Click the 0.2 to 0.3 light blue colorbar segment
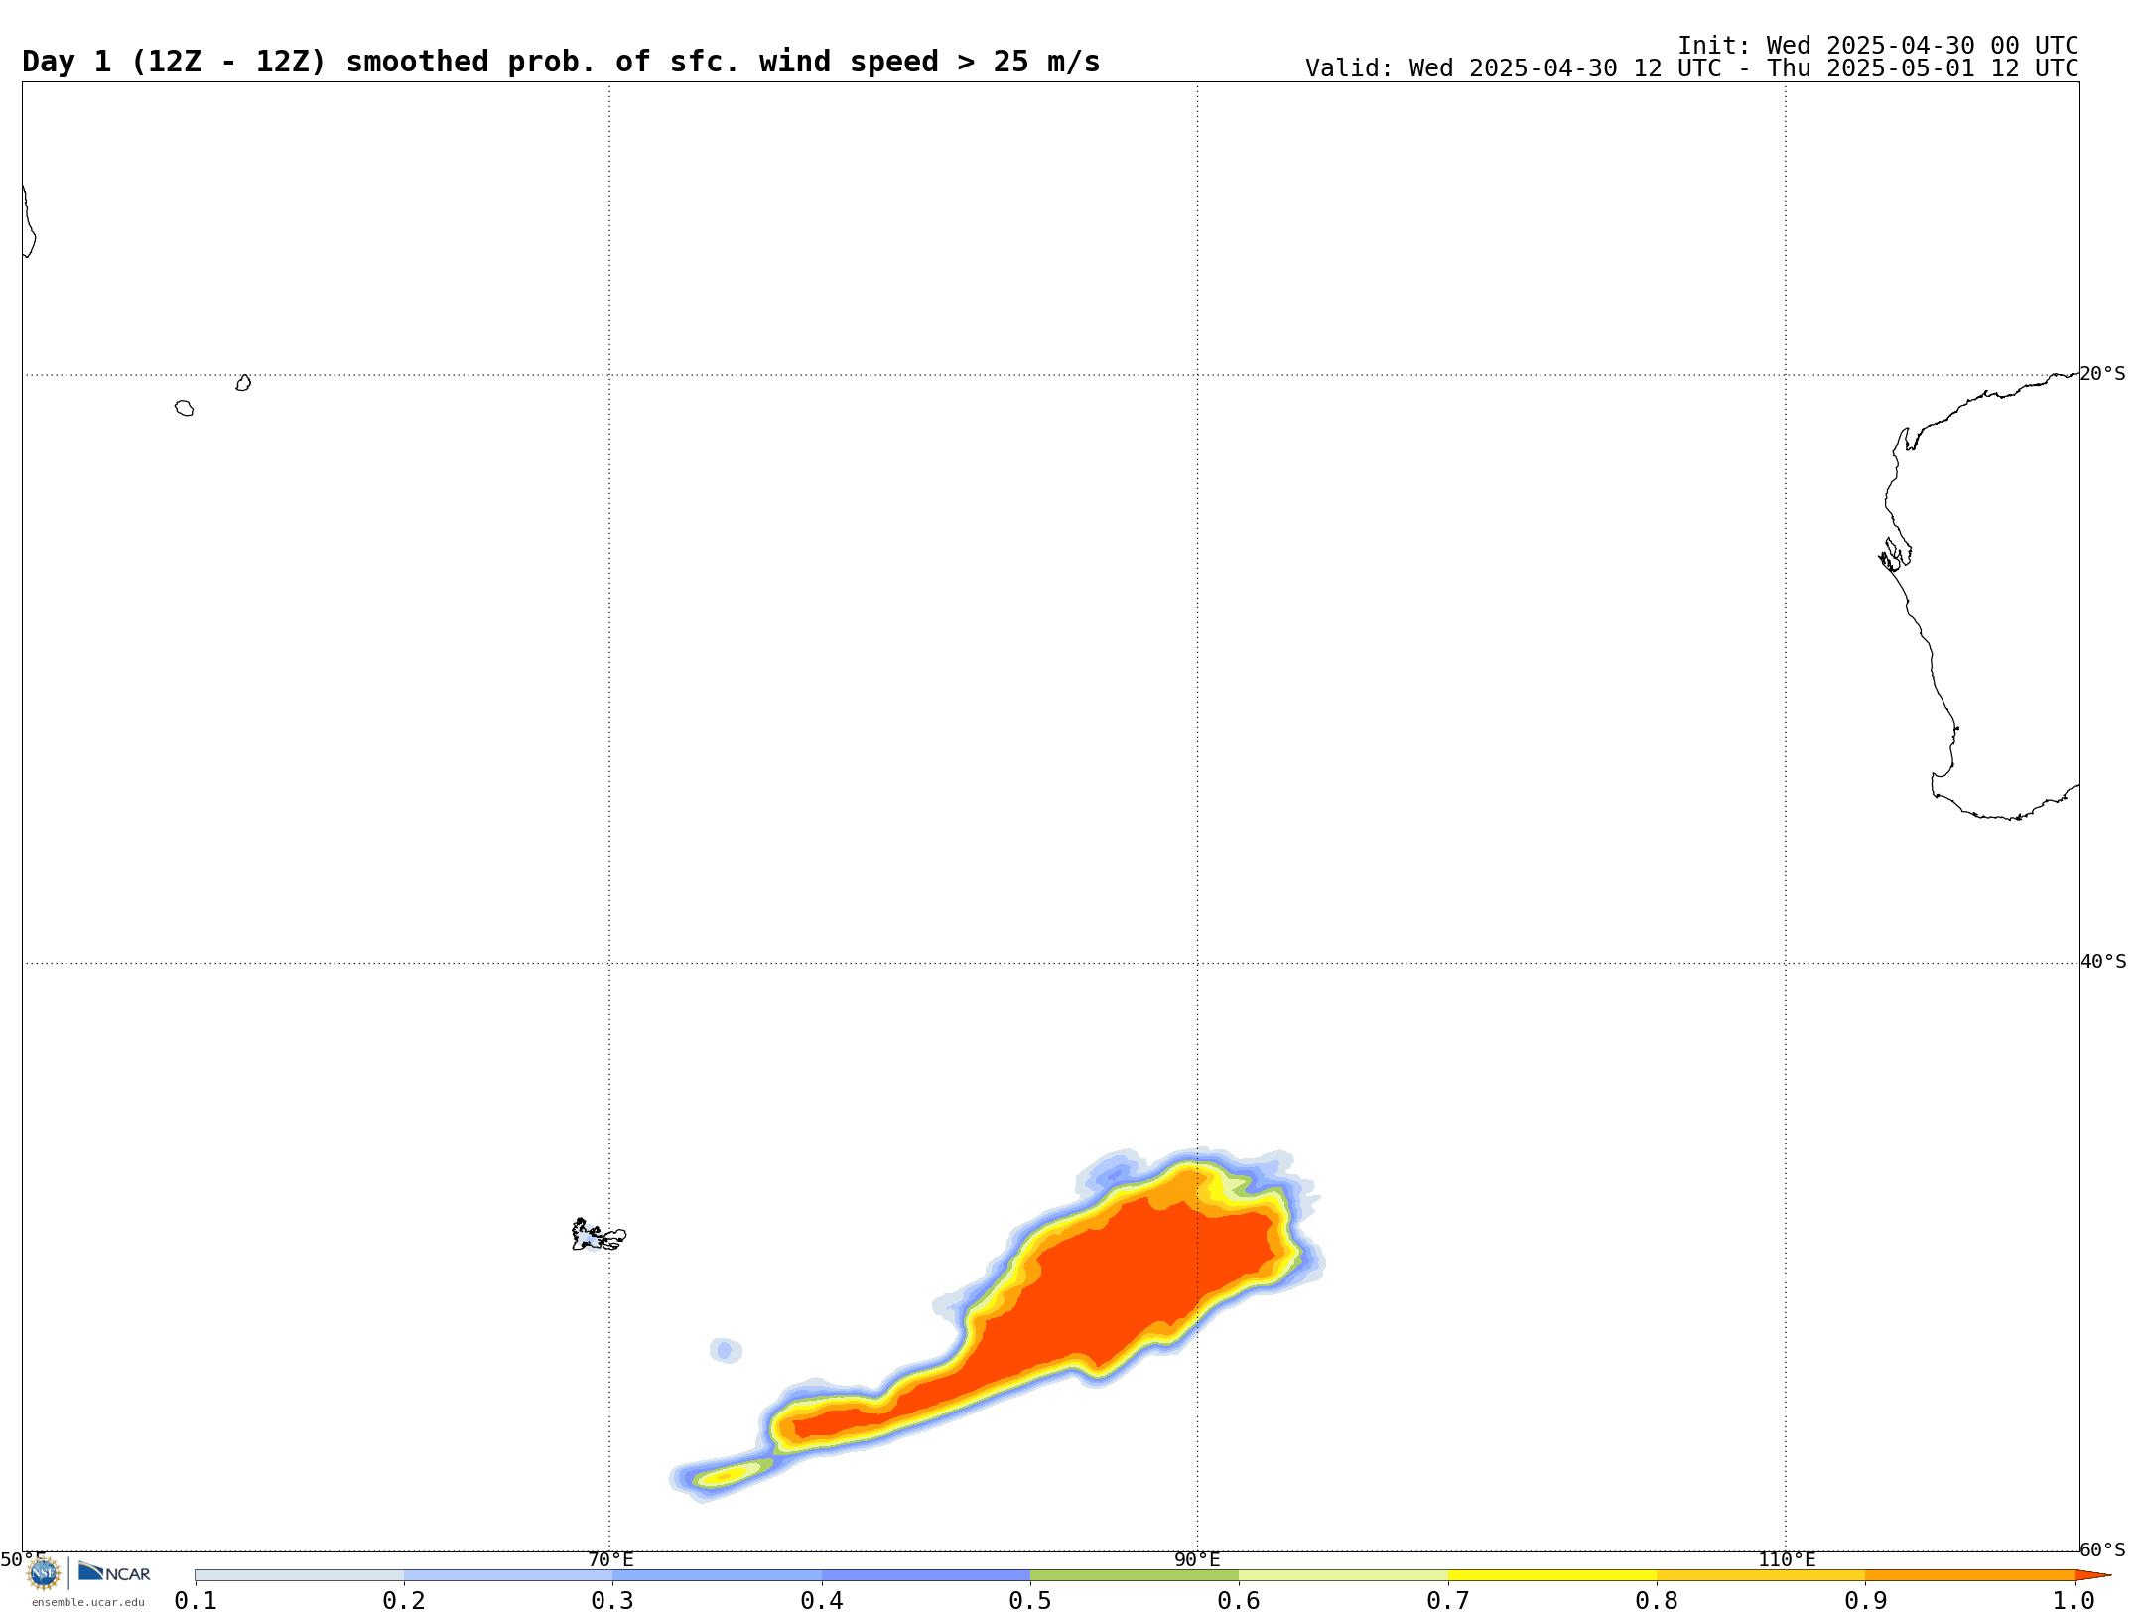Screen dimensions: 2144x1614 508,1575
